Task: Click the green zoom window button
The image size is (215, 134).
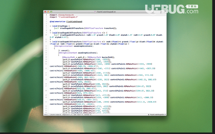Action: [51, 12]
